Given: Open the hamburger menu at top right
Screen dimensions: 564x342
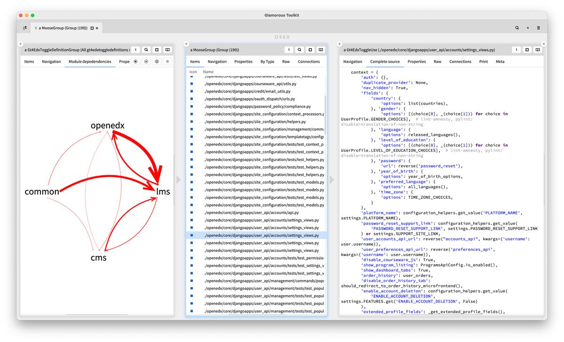Looking at the screenshot, I should tap(539, 28).
